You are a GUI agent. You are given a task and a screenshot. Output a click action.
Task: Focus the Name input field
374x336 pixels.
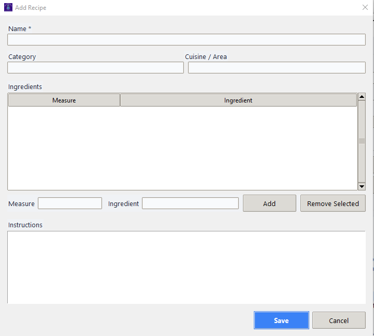[186, 39]
